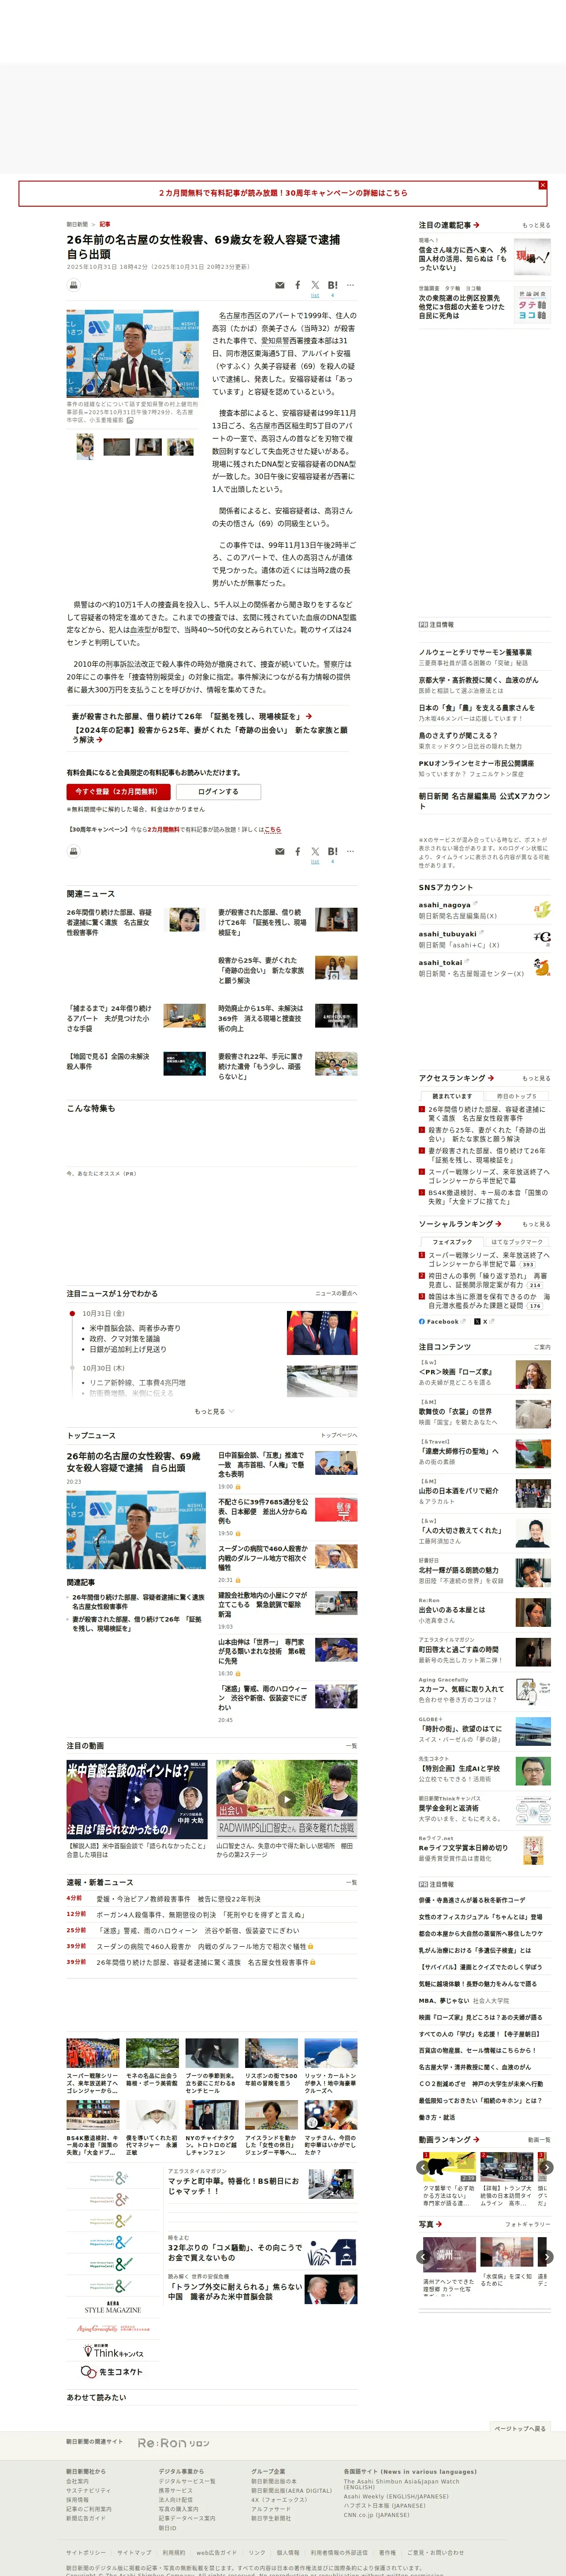The width and height of the screenshot is (566, 2576).
Task: Advance 写真 carousel with right arrow
Action: click(x=546, y=2256)
